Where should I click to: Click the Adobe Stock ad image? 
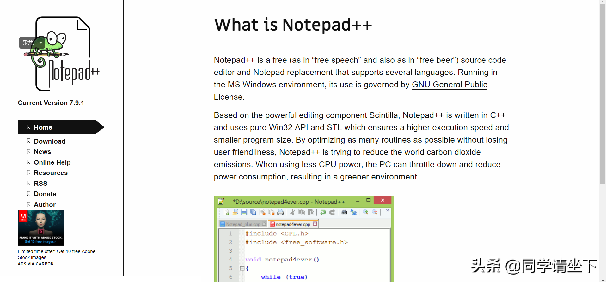[41, 228]
